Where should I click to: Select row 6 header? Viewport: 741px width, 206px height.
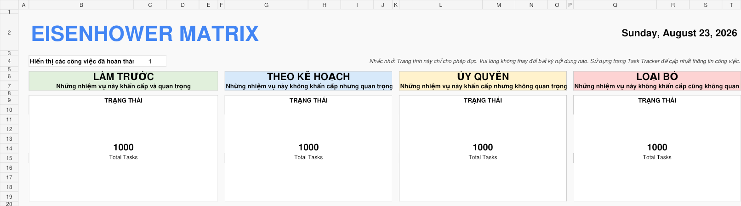pos(9,76)
